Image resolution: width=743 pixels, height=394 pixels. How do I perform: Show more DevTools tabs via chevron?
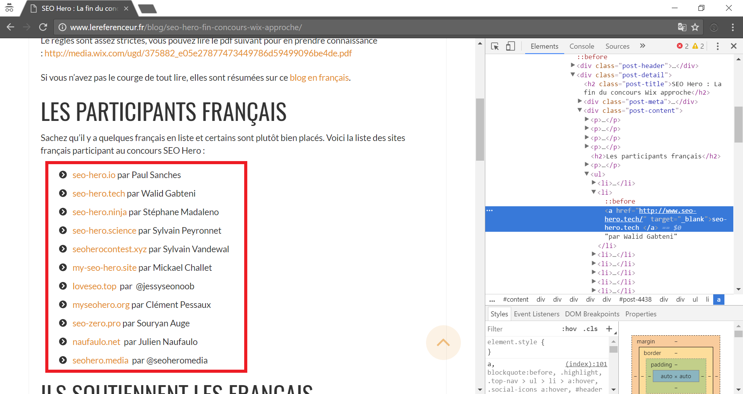point(643,46)
